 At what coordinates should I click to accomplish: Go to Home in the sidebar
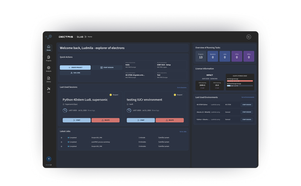[49, 48]
